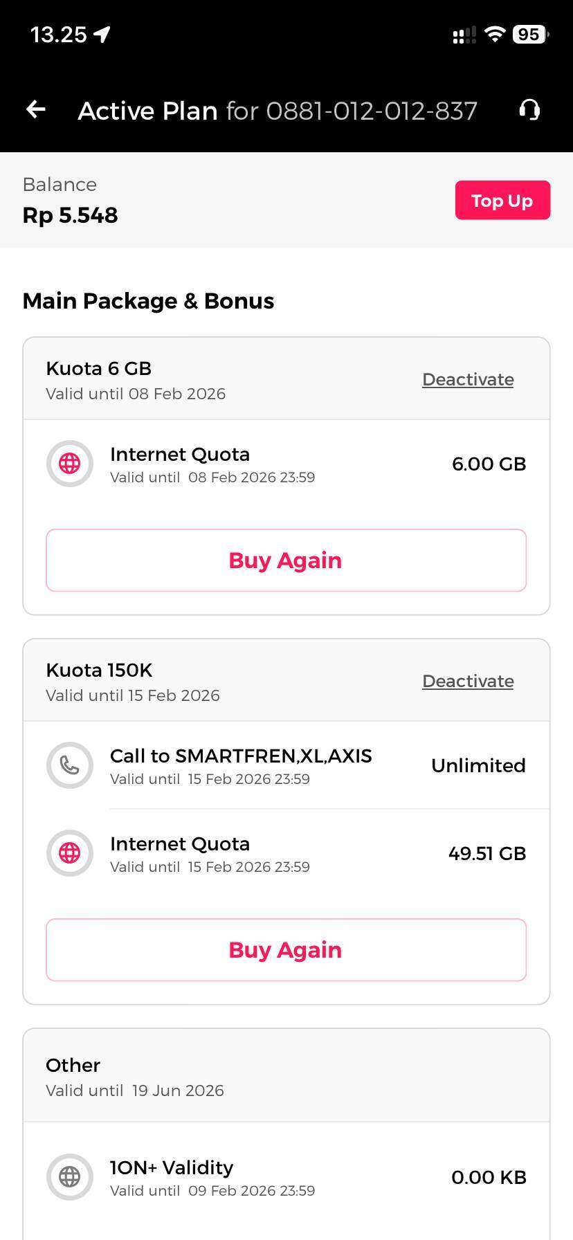Tap the 1ON+ Validity globe icon
Viewport: 573px width, 1240px height.
coord(69,1177)
